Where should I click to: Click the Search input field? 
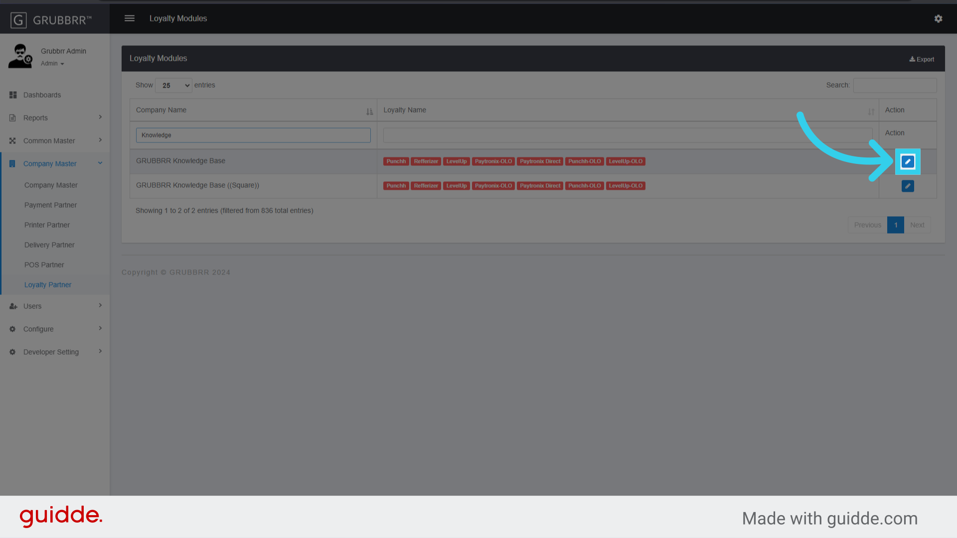(x=895, y=85)
